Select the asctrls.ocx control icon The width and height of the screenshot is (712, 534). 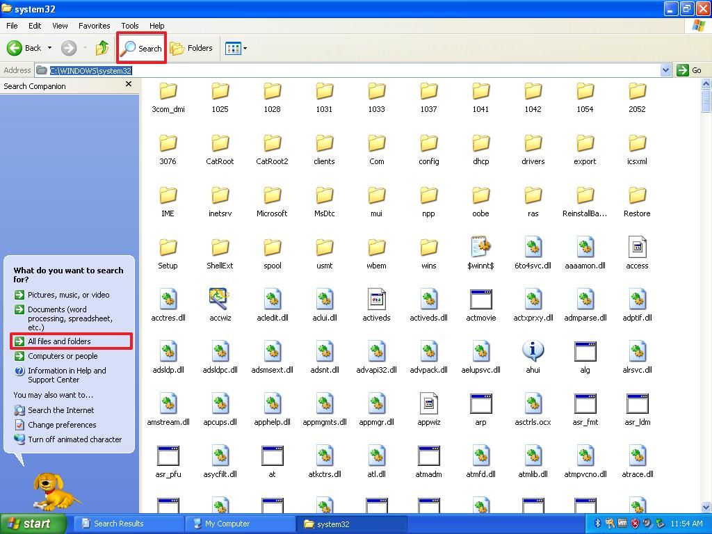click(x=533, y=403)
